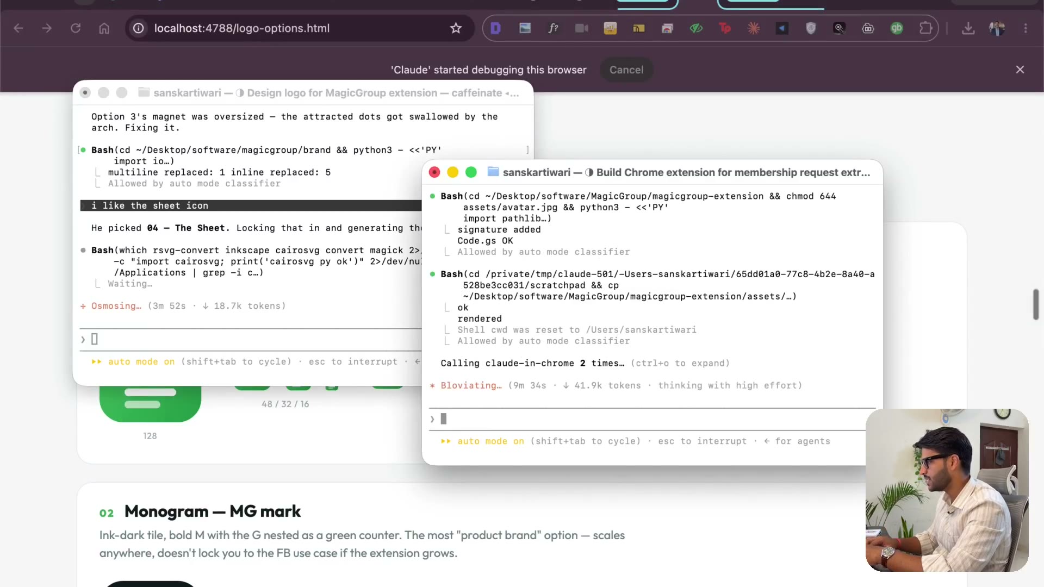The image size is (1044, 587).
Task: Click the webcam video overlay
Action: point(947,490)
